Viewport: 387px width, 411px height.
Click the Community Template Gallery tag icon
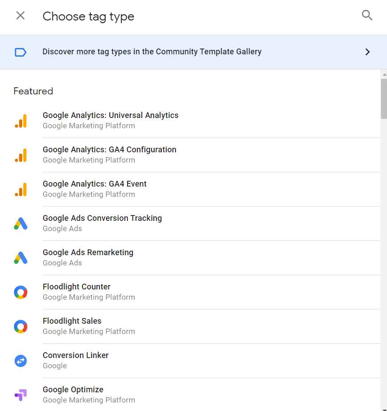[20, 52]
